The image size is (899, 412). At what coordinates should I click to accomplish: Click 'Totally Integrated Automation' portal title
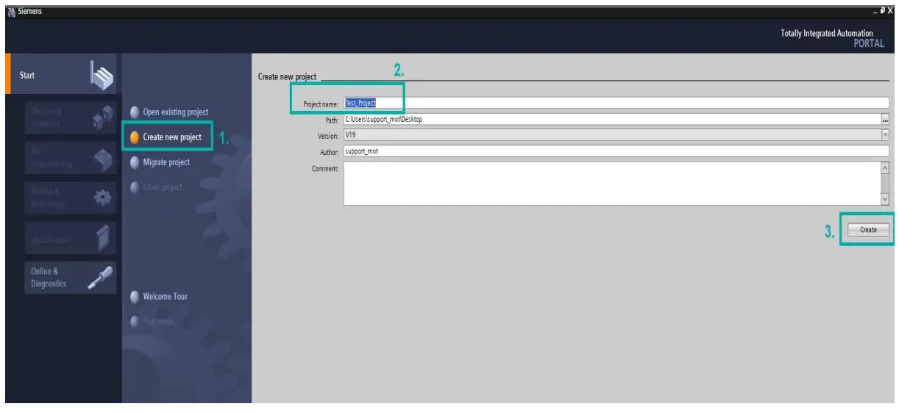coord(827,33)
